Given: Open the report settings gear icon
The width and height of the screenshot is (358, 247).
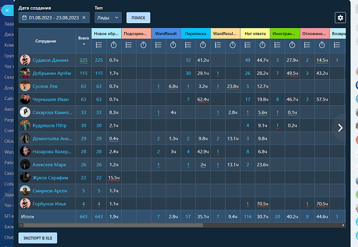Looking at the screenshot, I should click(x=341, y=18).
